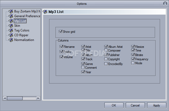Toggle the Artist column checkbox

click(83, 47)
